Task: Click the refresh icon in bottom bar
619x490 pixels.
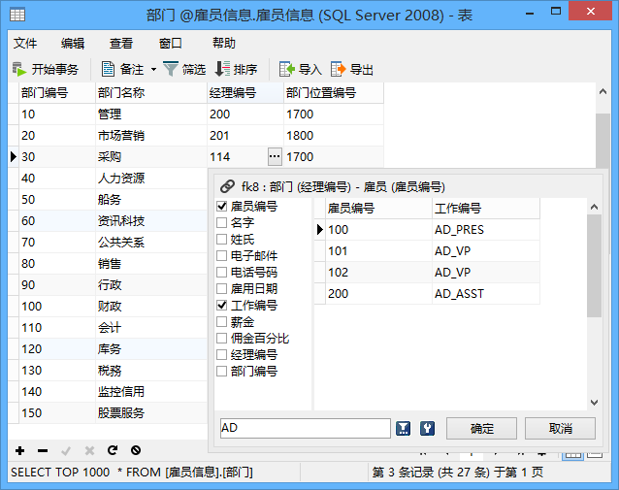Action: pyautogui.click(x=113, y=450)
